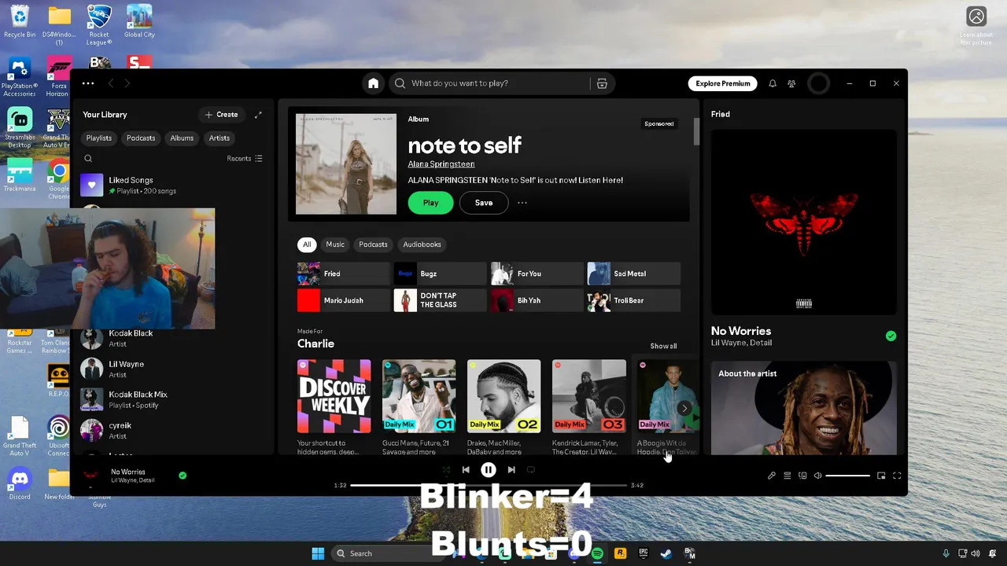Click the search icon in Your Library
1007x566 pixels.
88,159
